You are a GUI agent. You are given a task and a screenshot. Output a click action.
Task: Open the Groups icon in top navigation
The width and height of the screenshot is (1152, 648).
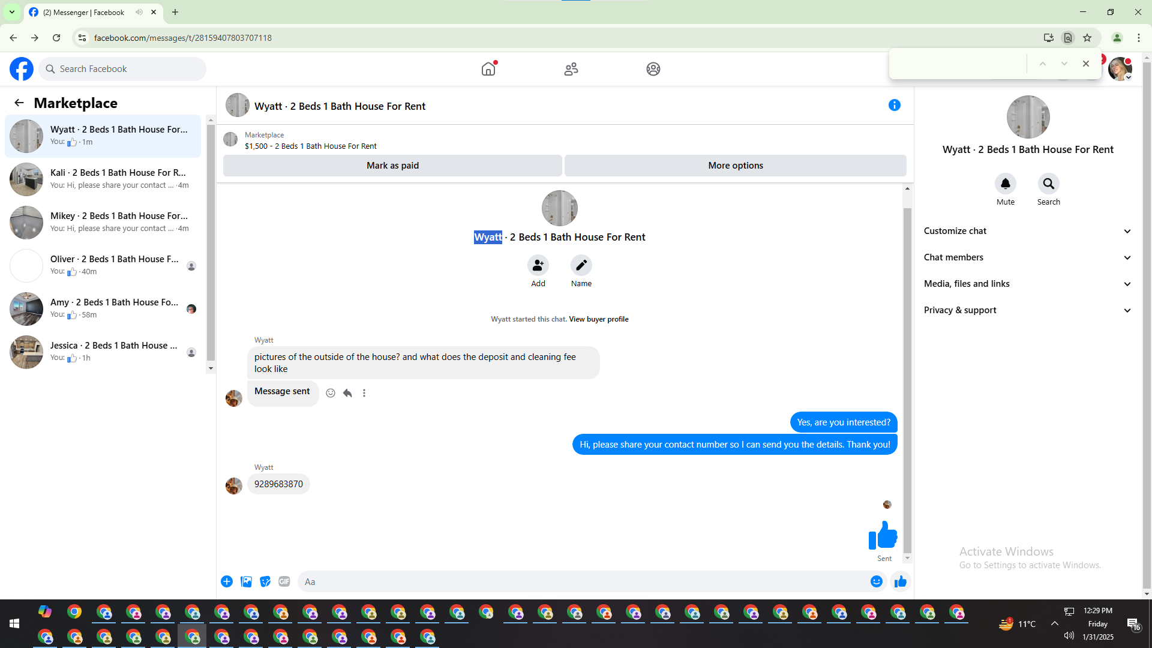point(653,69)
